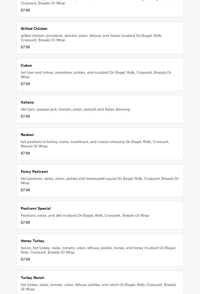
Task: Select the Turkey Ranch sandwich title
Action: coord(32,278)
